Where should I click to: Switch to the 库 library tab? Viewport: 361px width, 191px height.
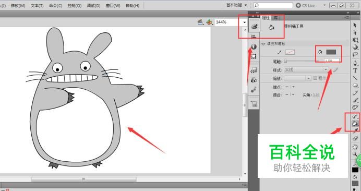[276, 18]
